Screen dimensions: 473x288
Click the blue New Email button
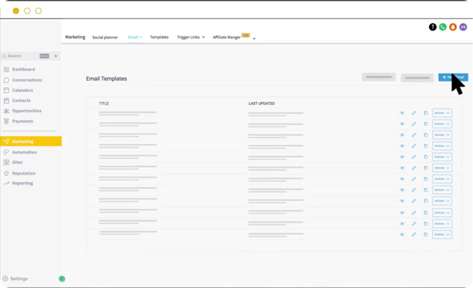453,77
